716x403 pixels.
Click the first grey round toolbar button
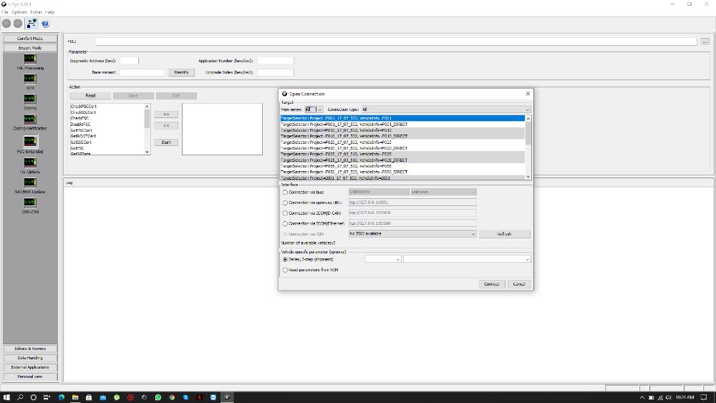(x=6, y=24)
